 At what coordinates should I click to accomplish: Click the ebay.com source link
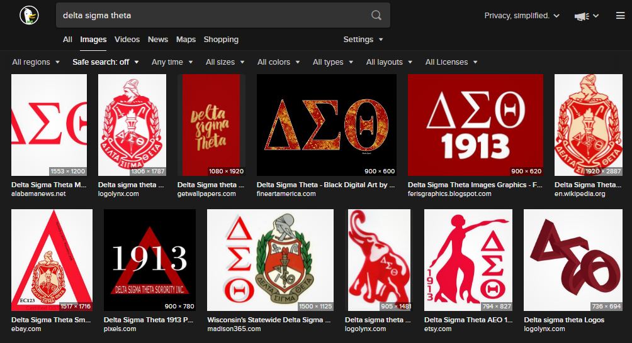(26, 329)
